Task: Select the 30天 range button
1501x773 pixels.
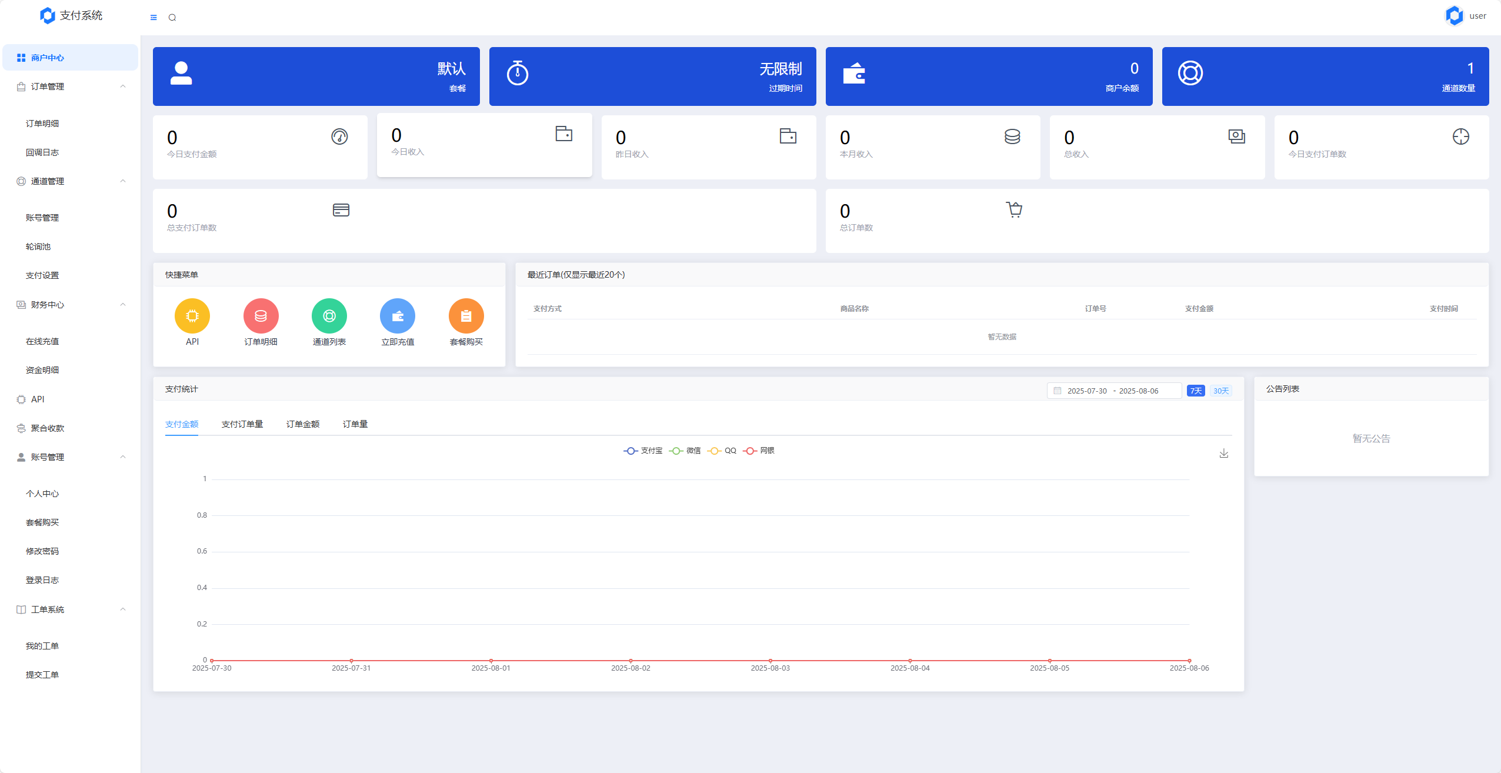Action: (x=1221, y=391)
